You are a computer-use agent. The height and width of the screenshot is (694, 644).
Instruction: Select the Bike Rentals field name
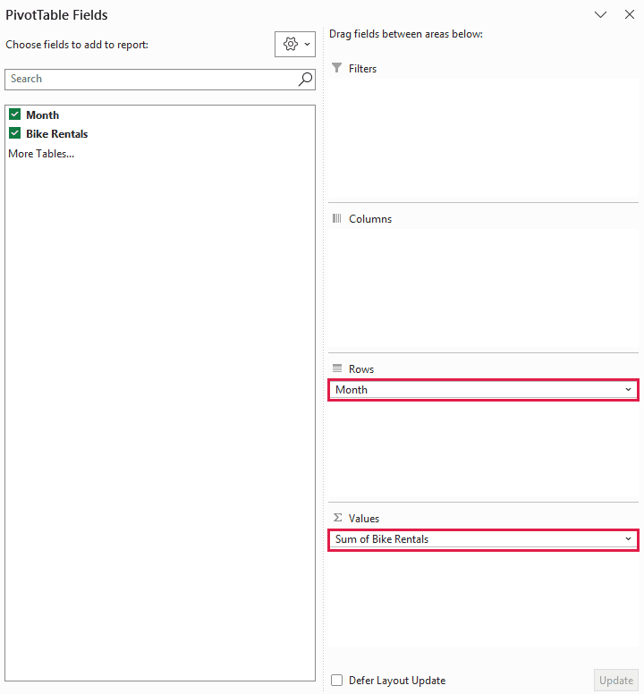coord(57,133)
